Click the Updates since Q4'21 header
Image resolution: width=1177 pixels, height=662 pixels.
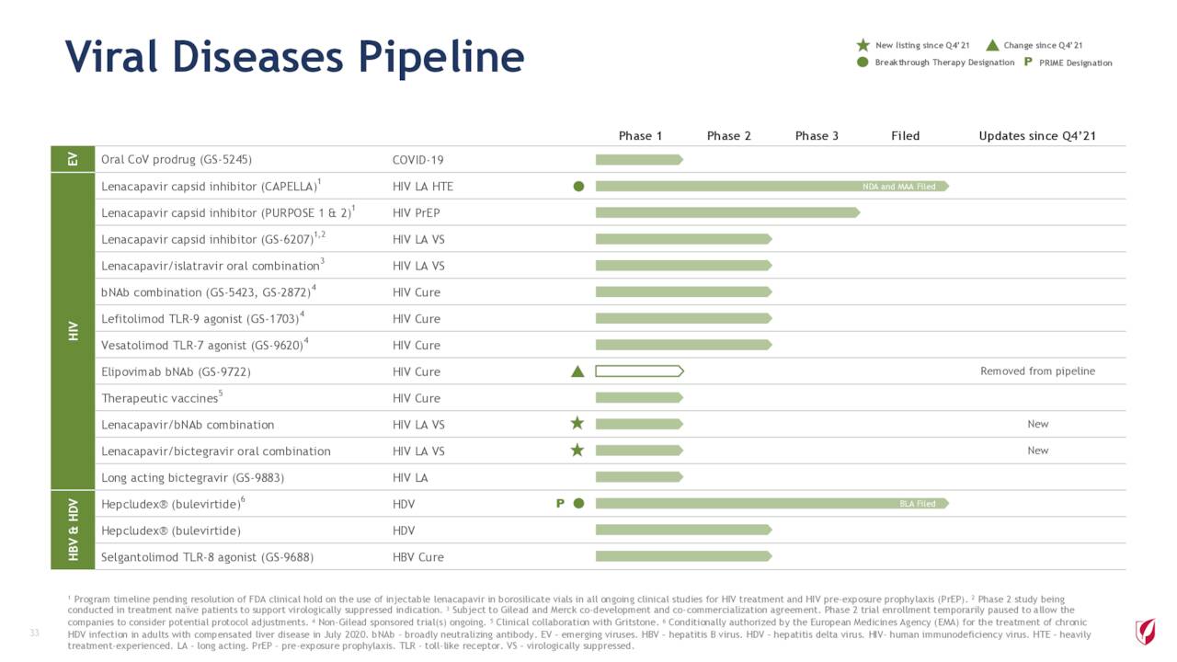click(x=1037, y=136)
